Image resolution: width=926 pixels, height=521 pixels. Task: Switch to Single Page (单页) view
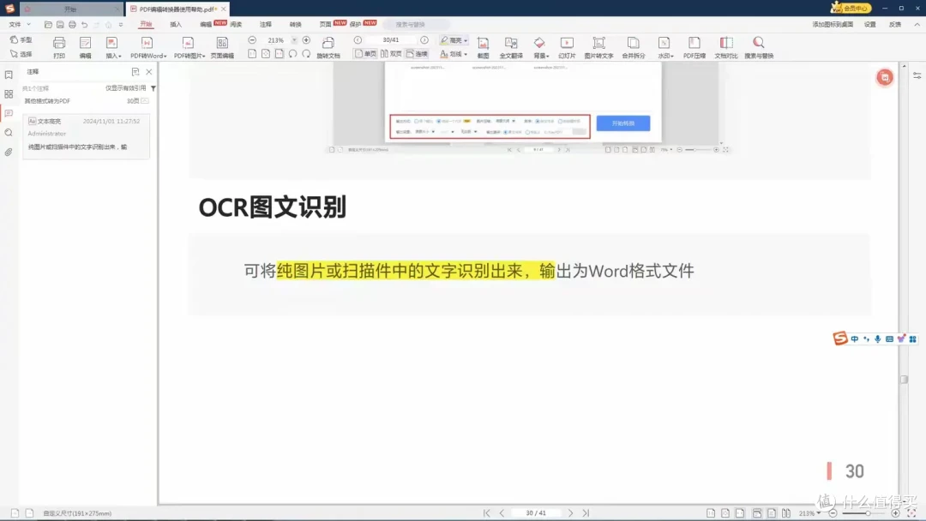click(x=365, y=54)
